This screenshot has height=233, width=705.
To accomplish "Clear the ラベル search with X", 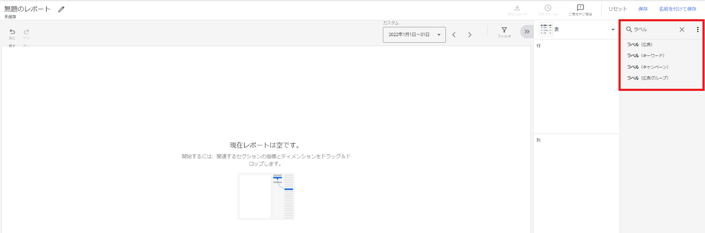I will [682, 30].
